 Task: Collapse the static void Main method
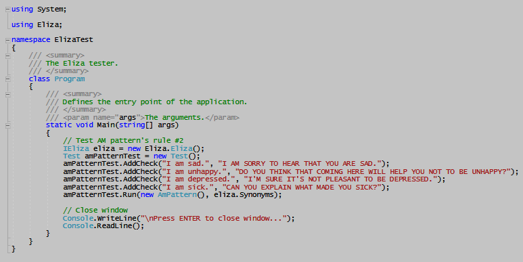click(x=7, y=125)
